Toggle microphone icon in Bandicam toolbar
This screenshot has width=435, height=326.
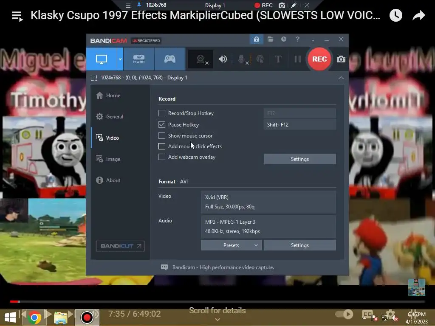242,59
